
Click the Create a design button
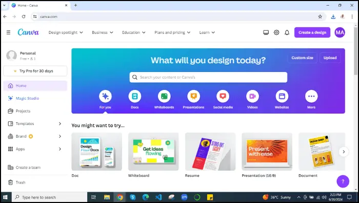point(312,32)
